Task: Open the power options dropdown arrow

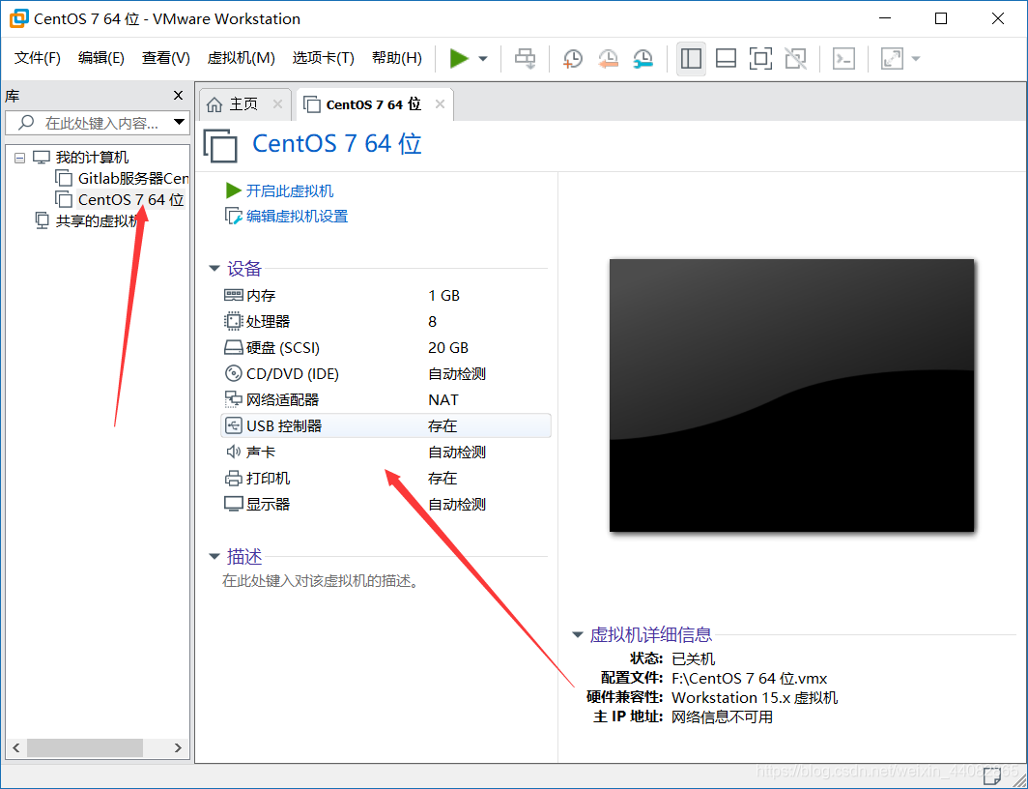Action: [483, 59]
